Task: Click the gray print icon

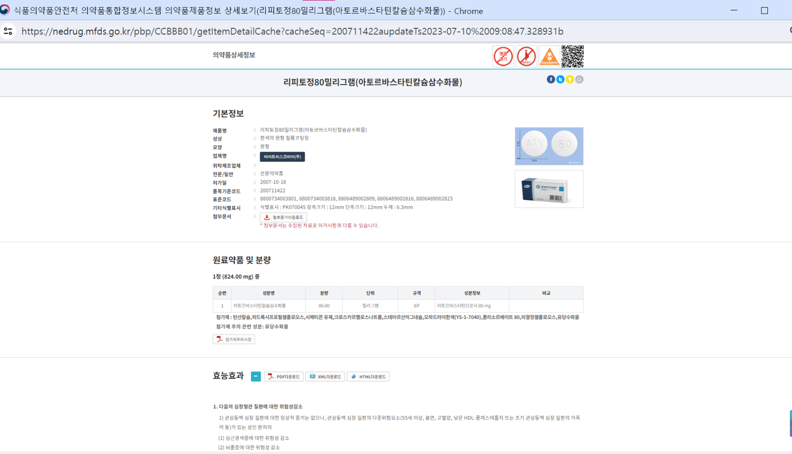Action: point(579,79)
